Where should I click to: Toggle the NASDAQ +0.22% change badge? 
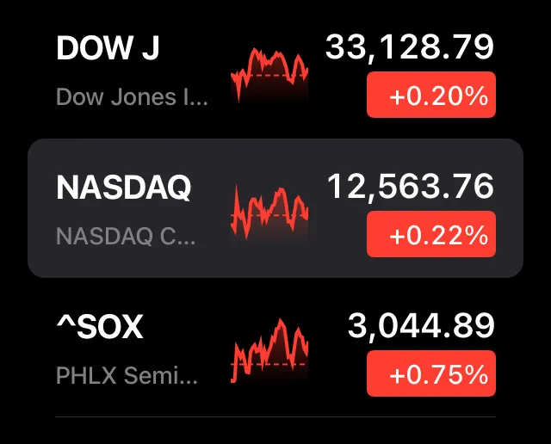(431, 234)
